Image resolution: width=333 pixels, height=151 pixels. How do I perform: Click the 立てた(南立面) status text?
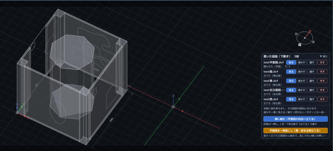coord(272,75)
